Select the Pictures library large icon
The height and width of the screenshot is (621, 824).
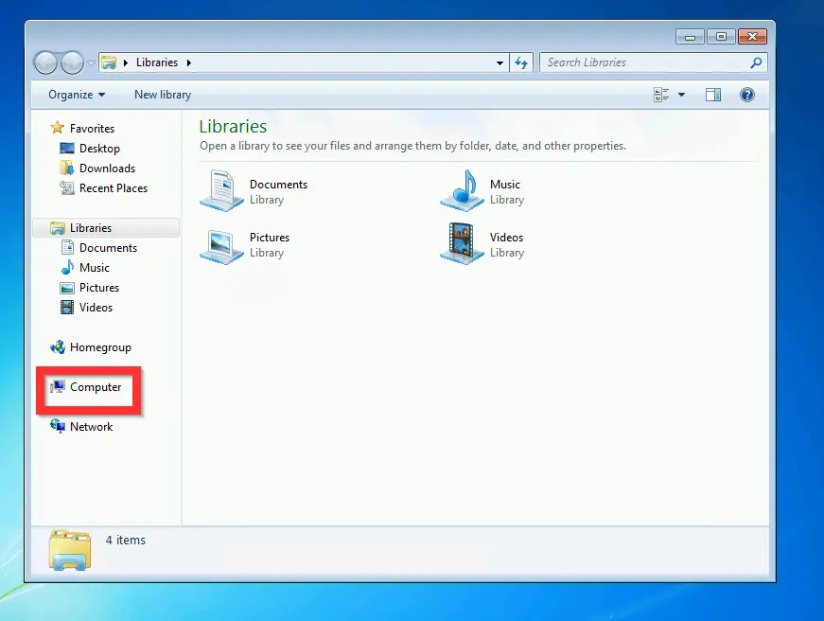[x=221, y=246]
